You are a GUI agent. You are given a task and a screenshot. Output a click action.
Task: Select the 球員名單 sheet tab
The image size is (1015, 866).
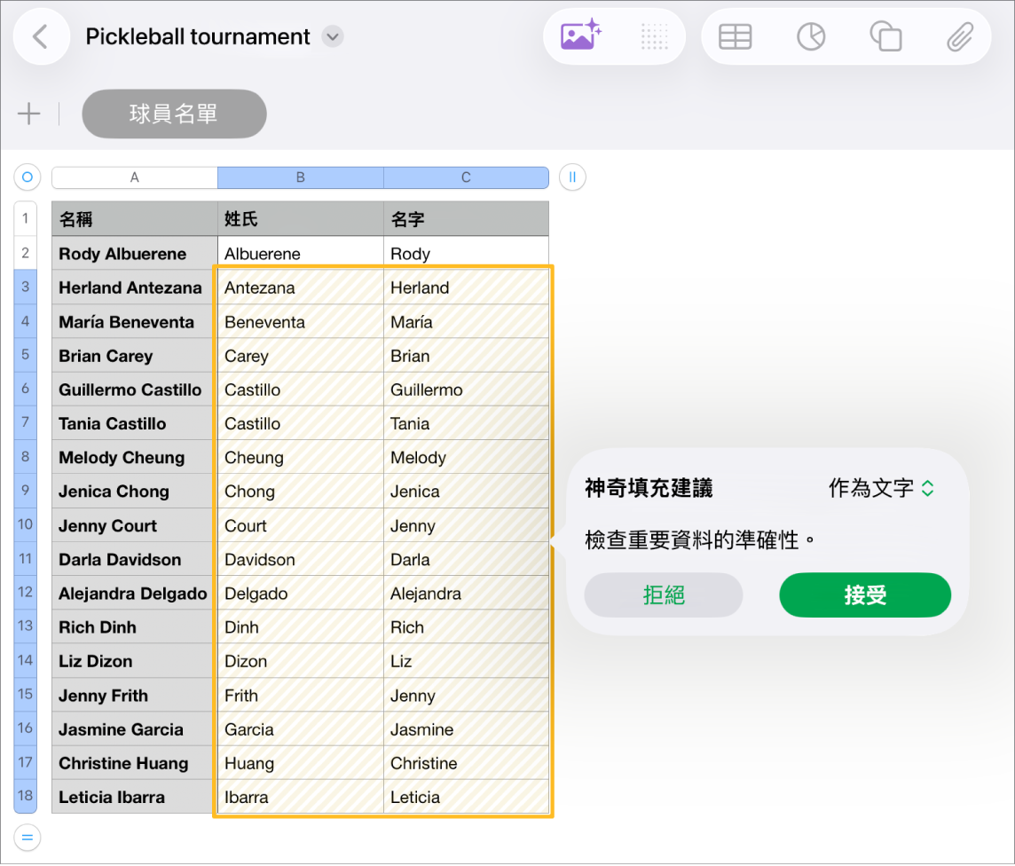[x=174, y=114]
